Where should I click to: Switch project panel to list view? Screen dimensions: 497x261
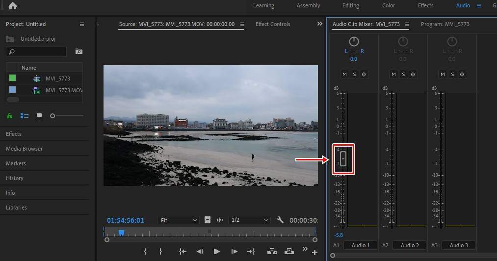(x=25, y=116)
